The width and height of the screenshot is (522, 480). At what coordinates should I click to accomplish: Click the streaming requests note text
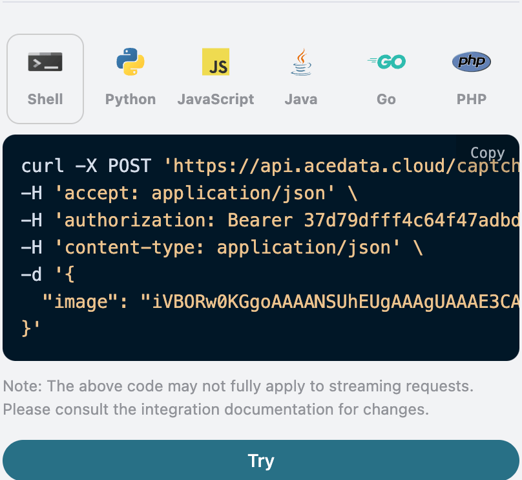point(238,387)
